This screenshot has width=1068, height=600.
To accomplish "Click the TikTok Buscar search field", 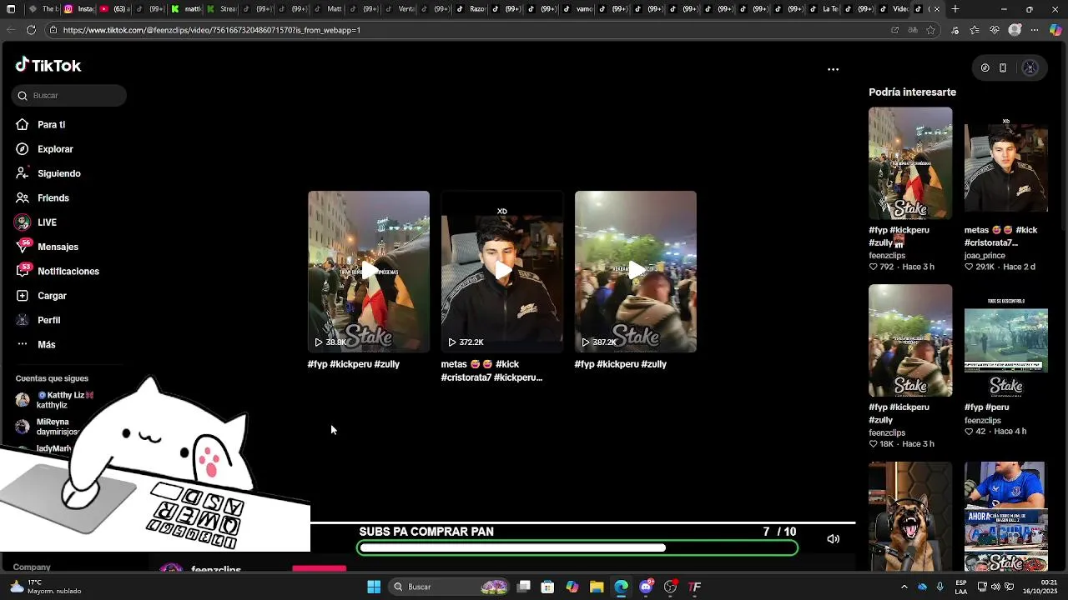I will (69, 95).
